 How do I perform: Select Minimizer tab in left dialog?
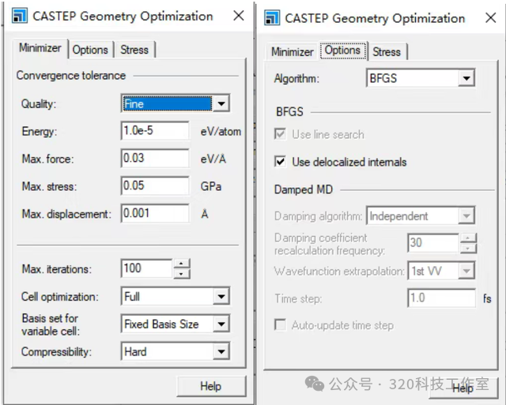point(40,48)
